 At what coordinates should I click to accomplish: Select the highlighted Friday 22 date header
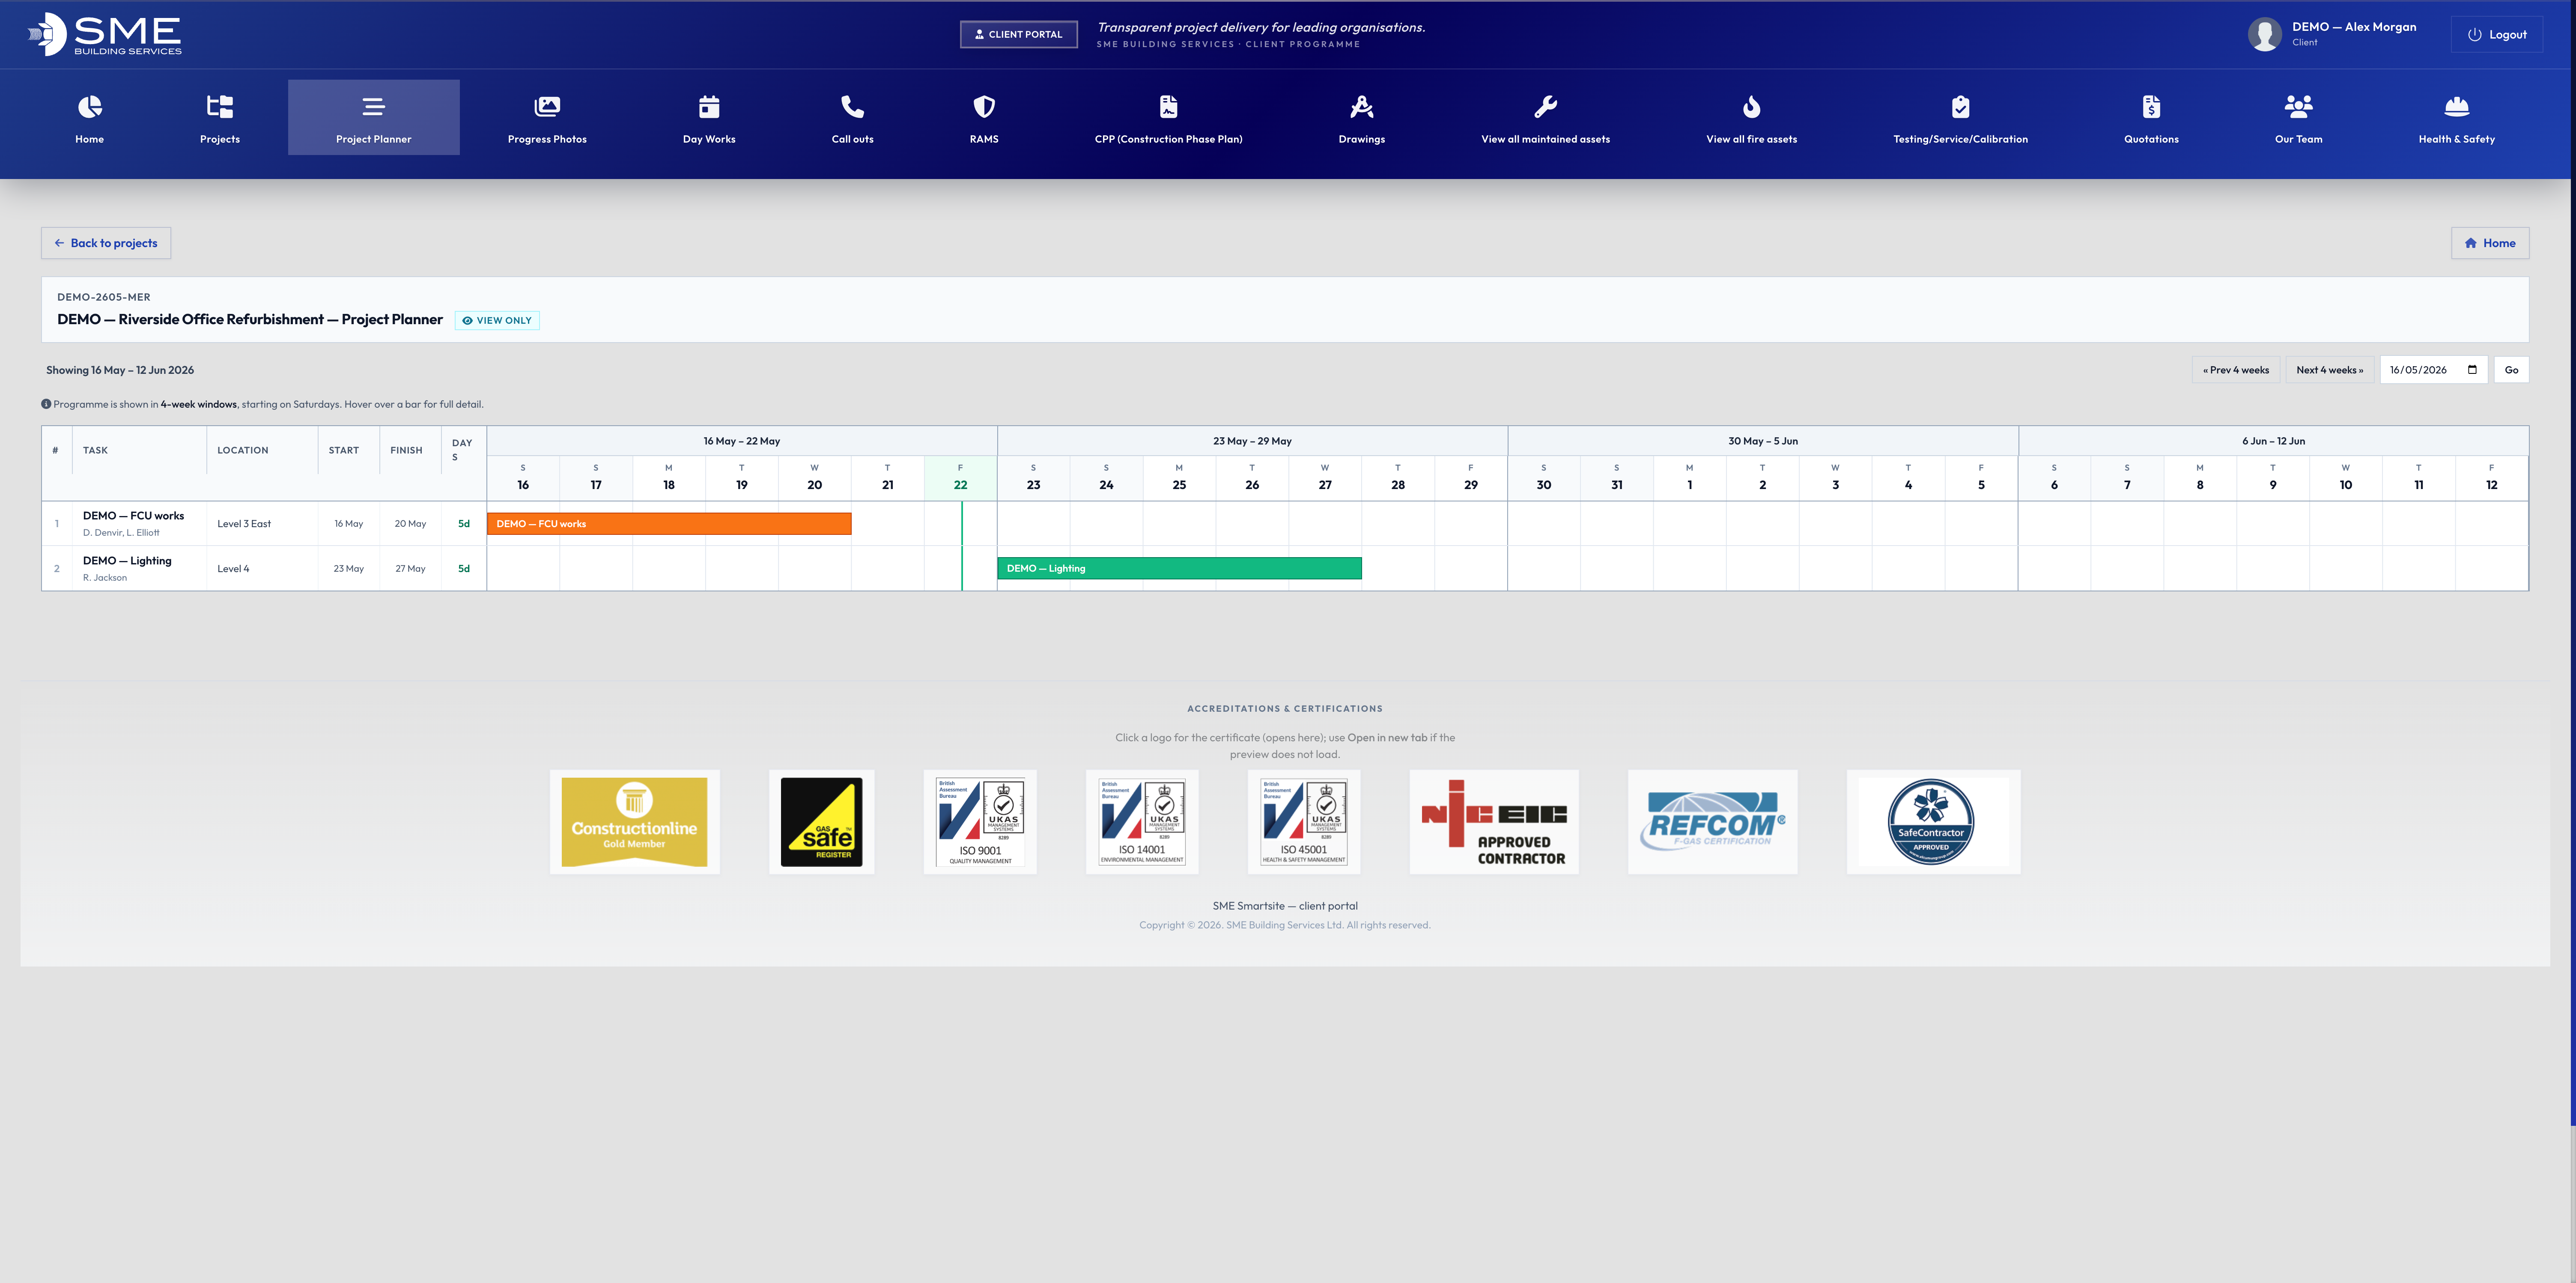coord(960,478)
